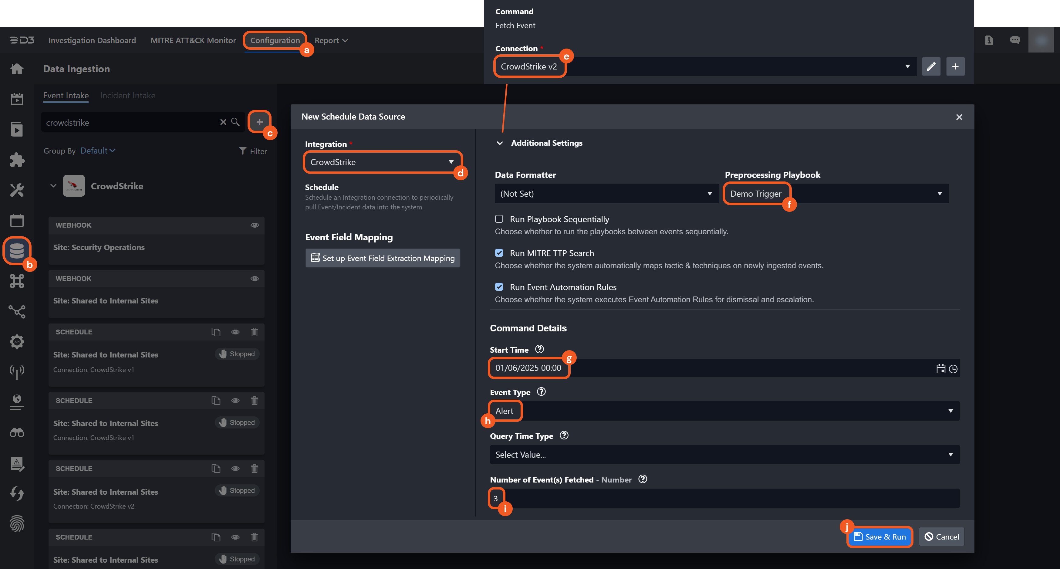Uncheck Run MITRE TTP Search

(x=499, y=253)
